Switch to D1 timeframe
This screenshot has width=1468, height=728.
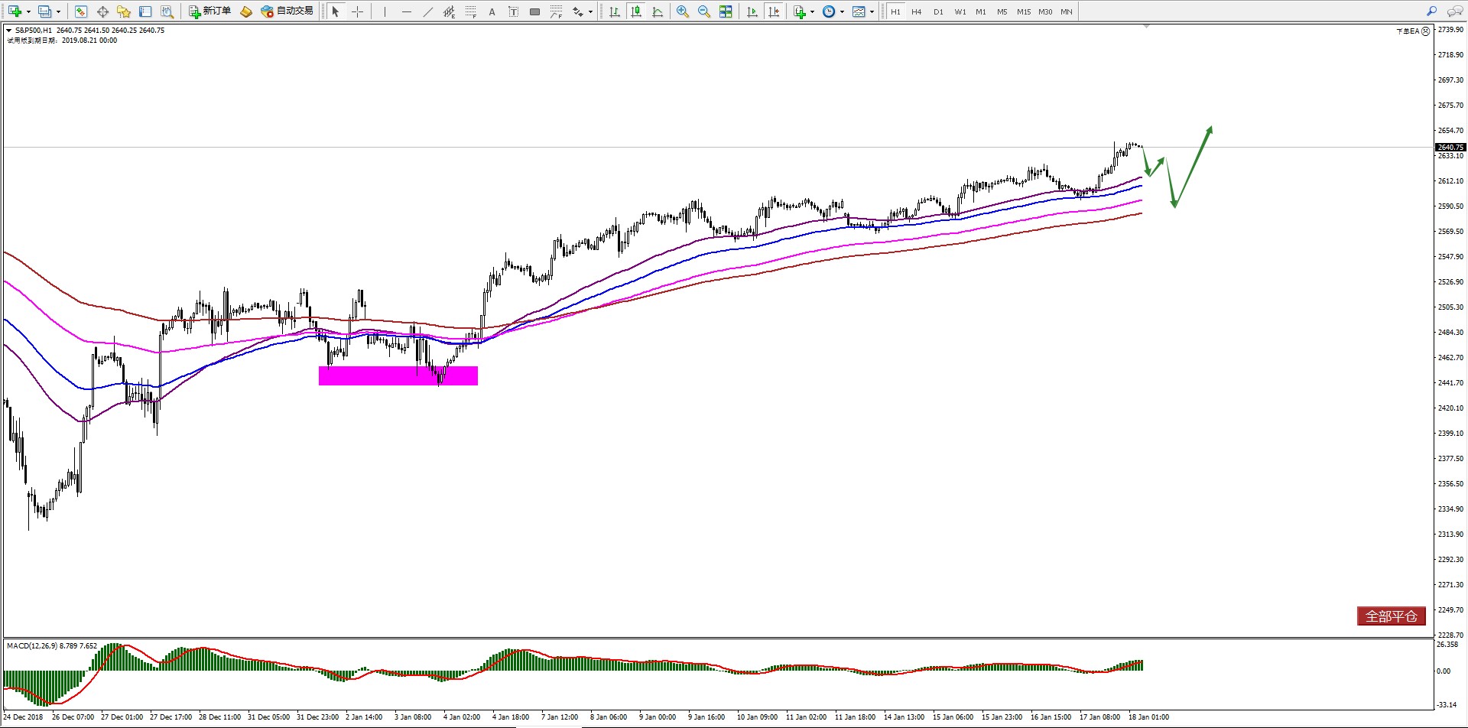pos(938,11)
